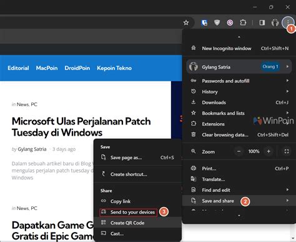The width and height of the screenshot is (296, 242).
Task: Open the Editorial navigation link
Action: (18, 68)
